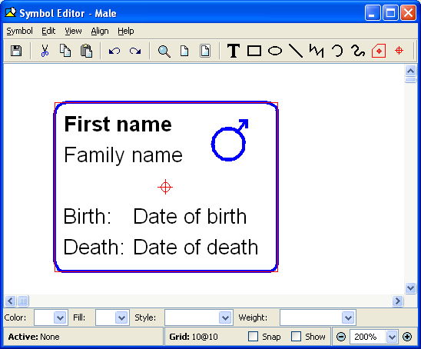Click the zoom out minus icon
This screenshot has width=421, height=349.
pos(341,337)
